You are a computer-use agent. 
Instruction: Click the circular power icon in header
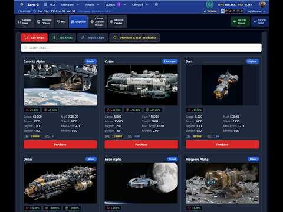click(209, 4)
